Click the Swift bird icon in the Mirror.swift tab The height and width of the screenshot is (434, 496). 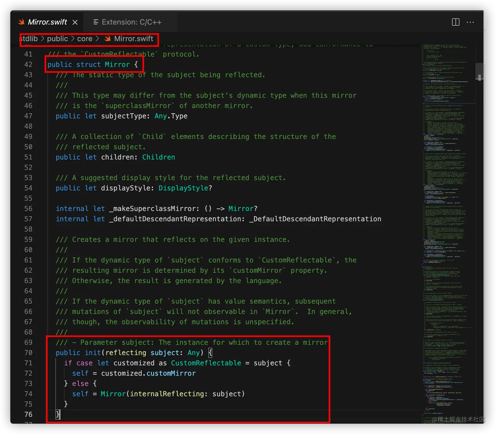(x=21, y=22)
